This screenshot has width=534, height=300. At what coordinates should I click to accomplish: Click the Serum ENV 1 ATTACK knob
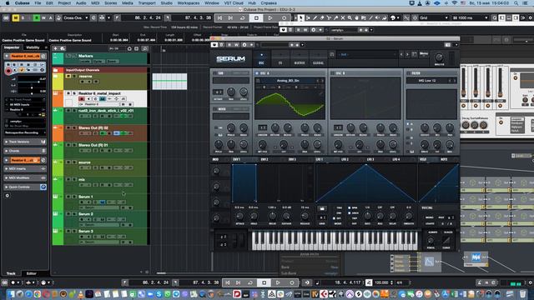pos(239,216)
